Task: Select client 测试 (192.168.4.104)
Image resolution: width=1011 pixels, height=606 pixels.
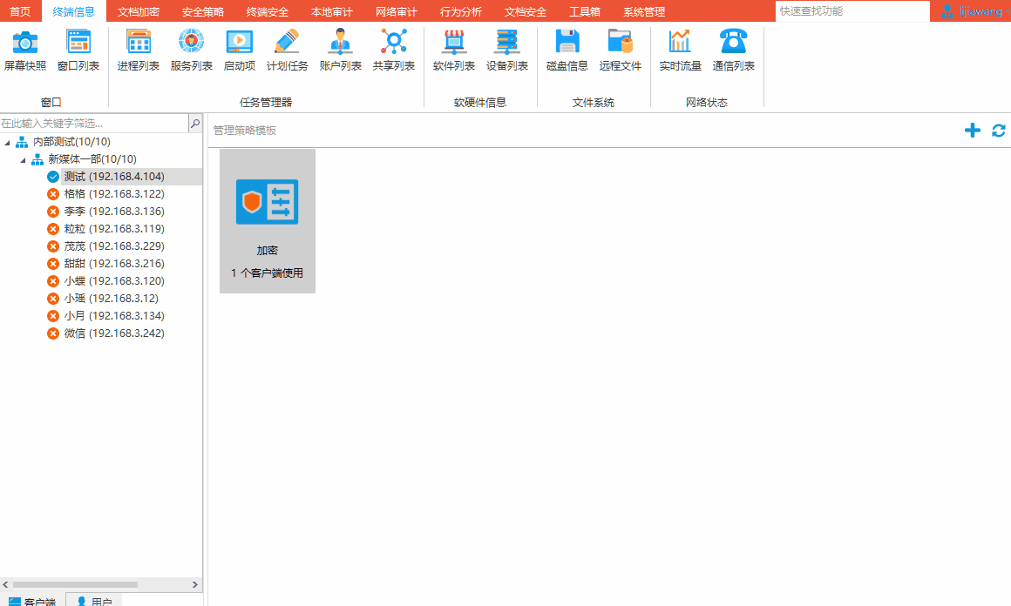Action: [113, 177]
